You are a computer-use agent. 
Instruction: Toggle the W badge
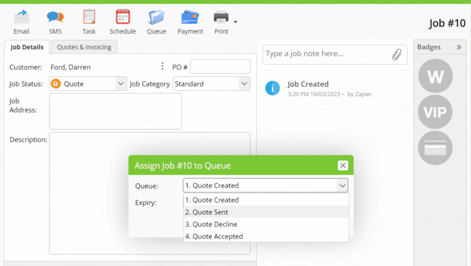click(435, 76)
